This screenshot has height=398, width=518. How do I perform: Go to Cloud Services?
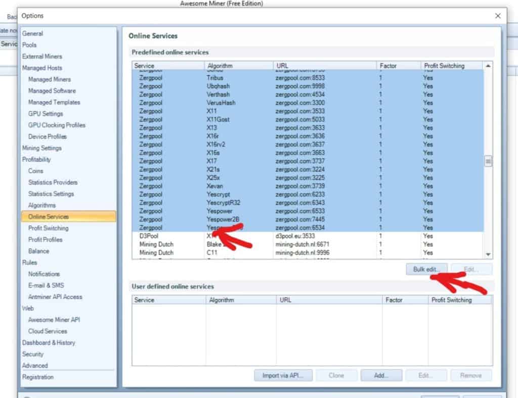(48, 331)
